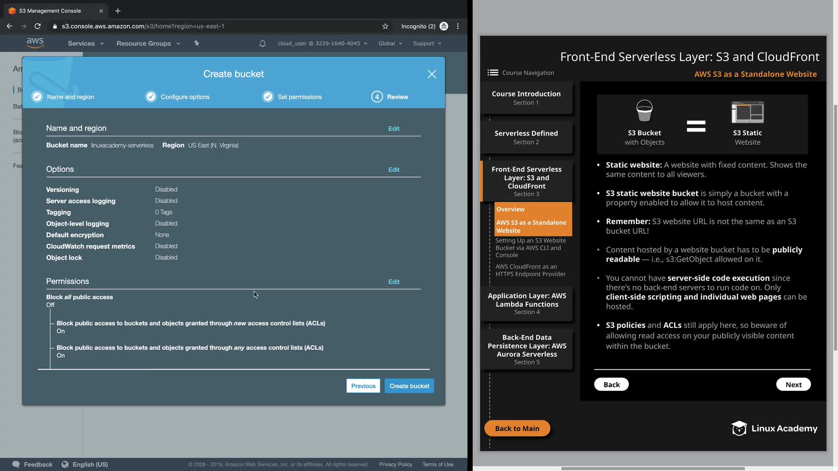Click the Create bucket button
The width and height of the screenshot is (838, 471).
coord(409,386)
